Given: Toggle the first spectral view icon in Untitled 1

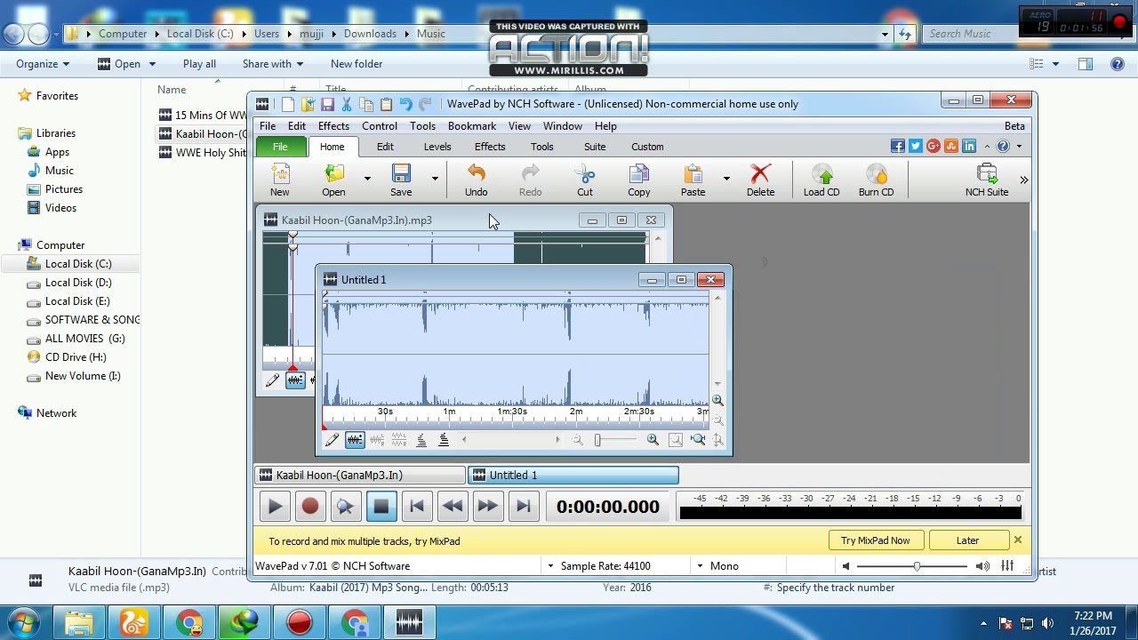Looking at the screenshot, I should tap(421, 440).
